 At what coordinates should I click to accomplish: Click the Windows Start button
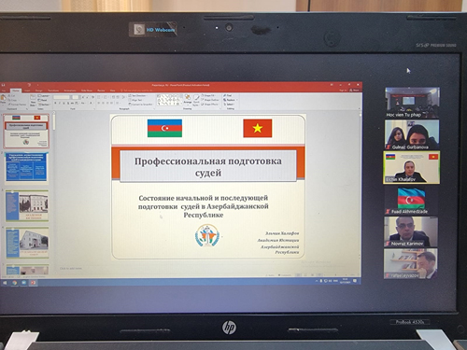5,283
